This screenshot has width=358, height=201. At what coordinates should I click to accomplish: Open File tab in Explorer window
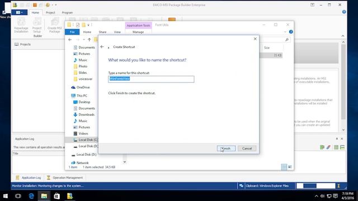click(x=72, y=32)
